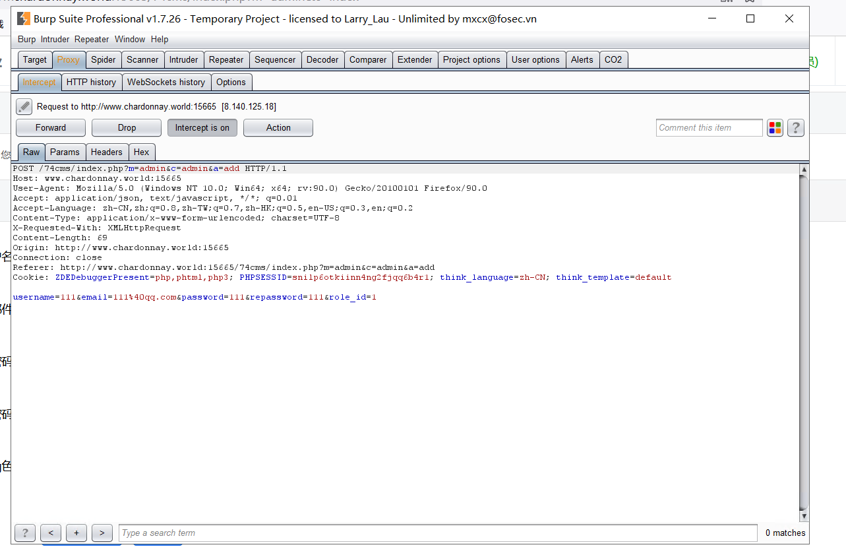Click the scroll up arrow of request editor
The width and height of the screenshot is (846, 557).
point(804,170)
